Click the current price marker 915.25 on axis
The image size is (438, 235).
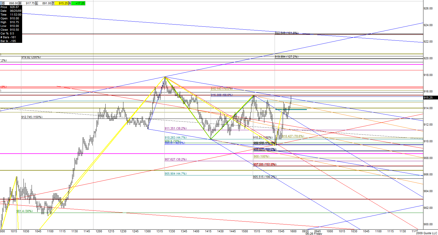[x=430, y=98]
